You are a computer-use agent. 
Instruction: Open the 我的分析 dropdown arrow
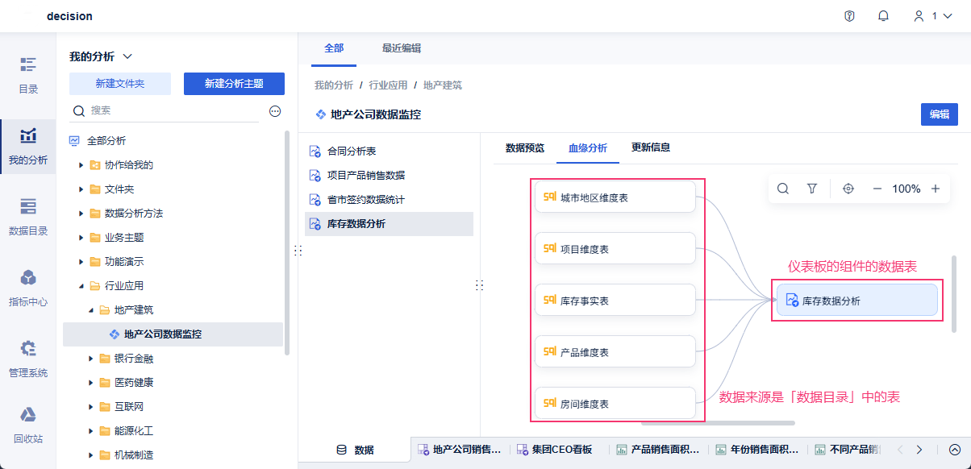tap(127, 56)
